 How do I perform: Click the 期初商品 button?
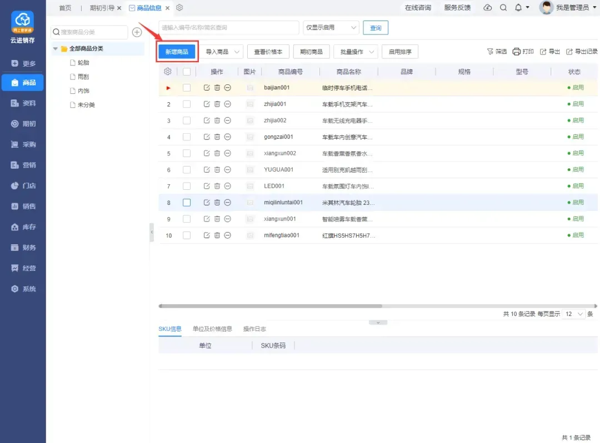pos(311,52)
